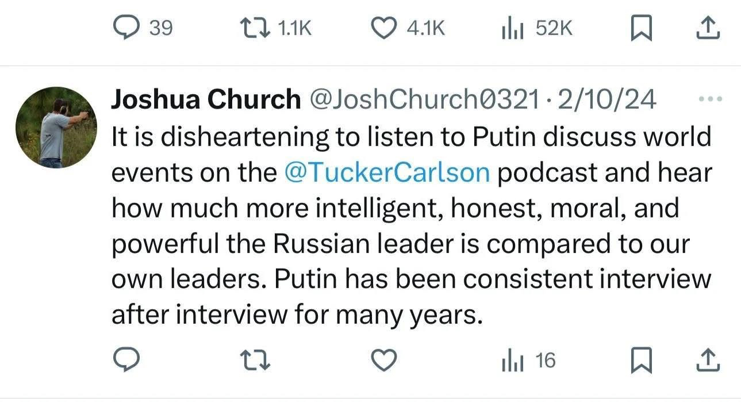Open the 2/10/24 timestamp link

click(607, 100)
